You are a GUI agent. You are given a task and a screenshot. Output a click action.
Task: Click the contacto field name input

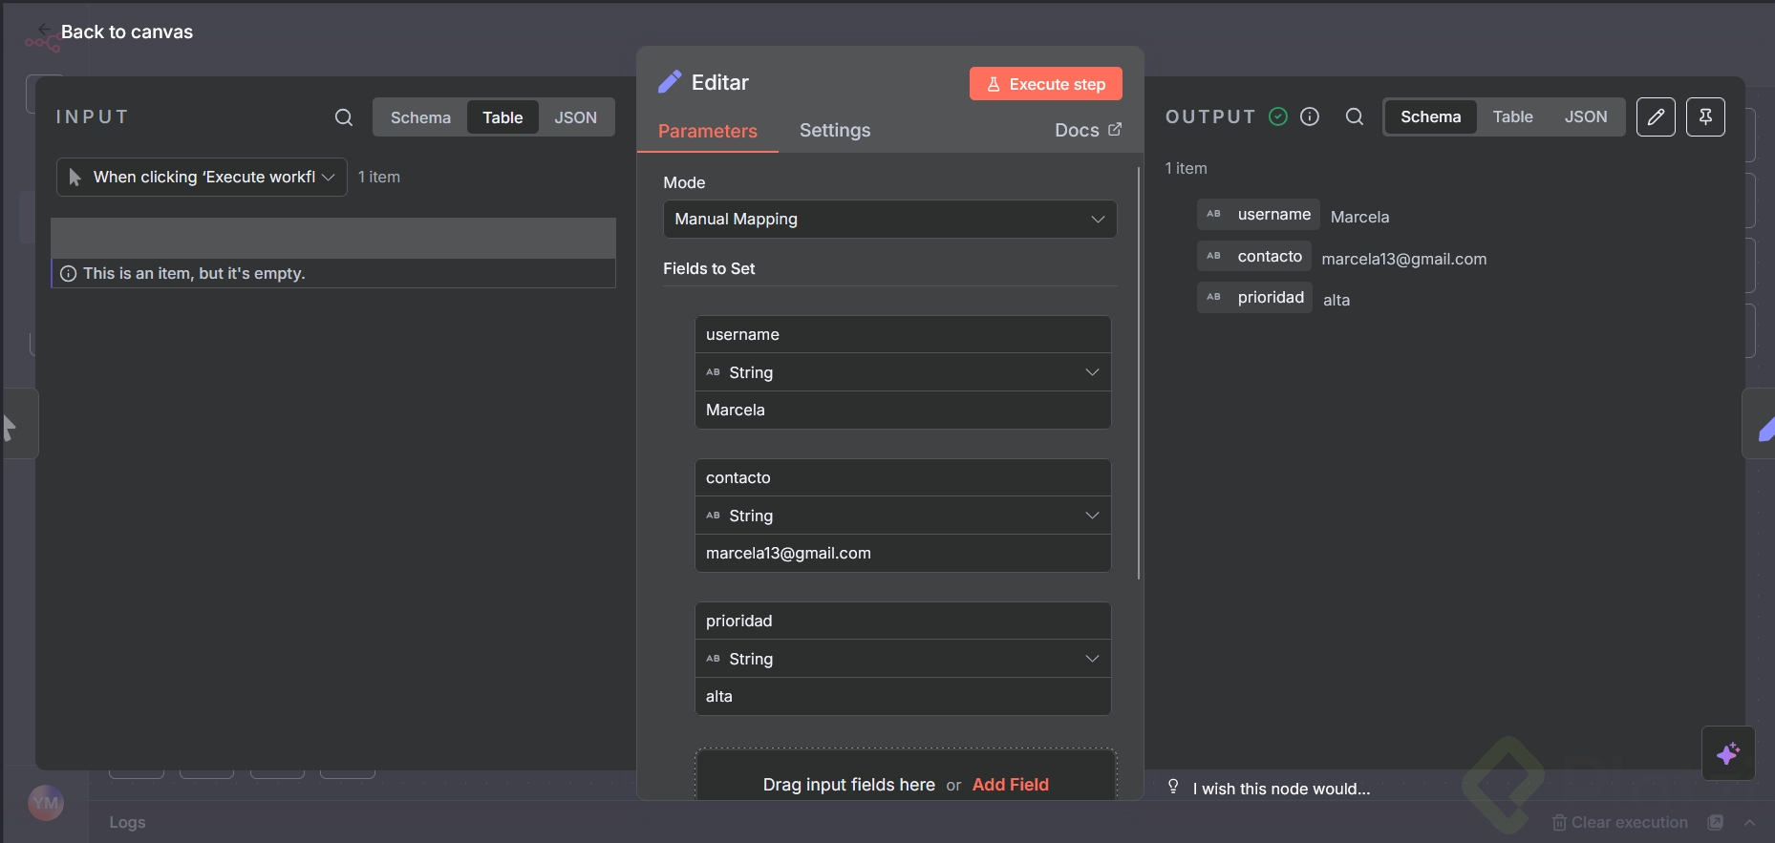(903, 477)
